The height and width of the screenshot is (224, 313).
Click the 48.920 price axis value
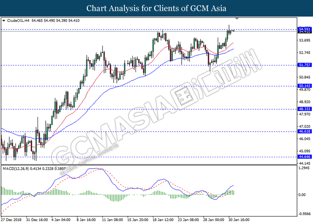tap(305, 102)
